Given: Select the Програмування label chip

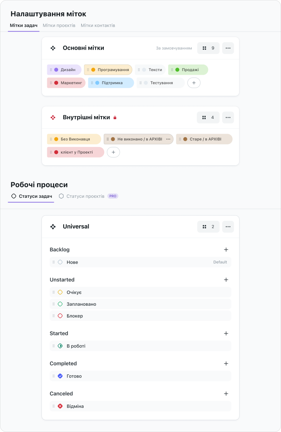Looking at the screenshot, I should [x=108, y=70].
